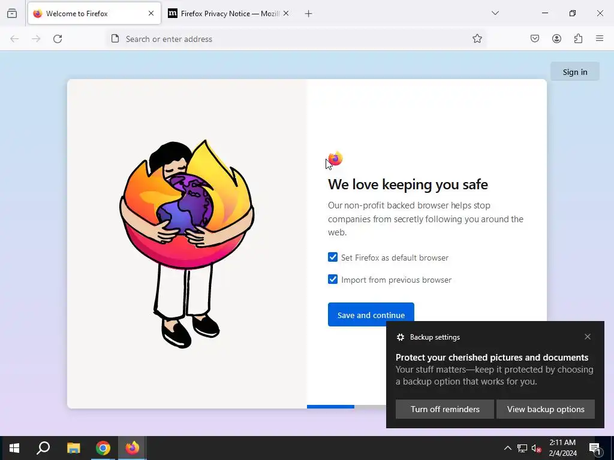Click the onboarding step progress bar
This screenshot has height=460, width=614.
click(346, 407)
